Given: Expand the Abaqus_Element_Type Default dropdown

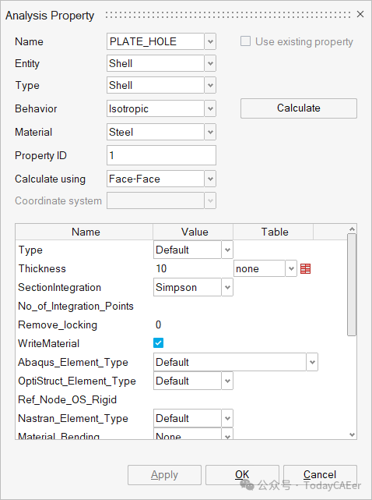Looking at the screenshot, I should (312, 362).
